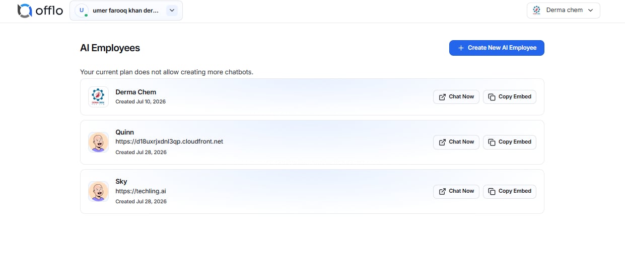The image size is (625, 260).
Task: Chat Now with Derma Chem
Action: [x=456, y=97]
